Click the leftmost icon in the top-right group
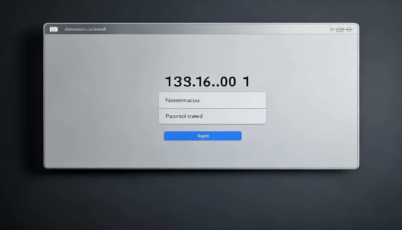 click(x=331, y=29)
